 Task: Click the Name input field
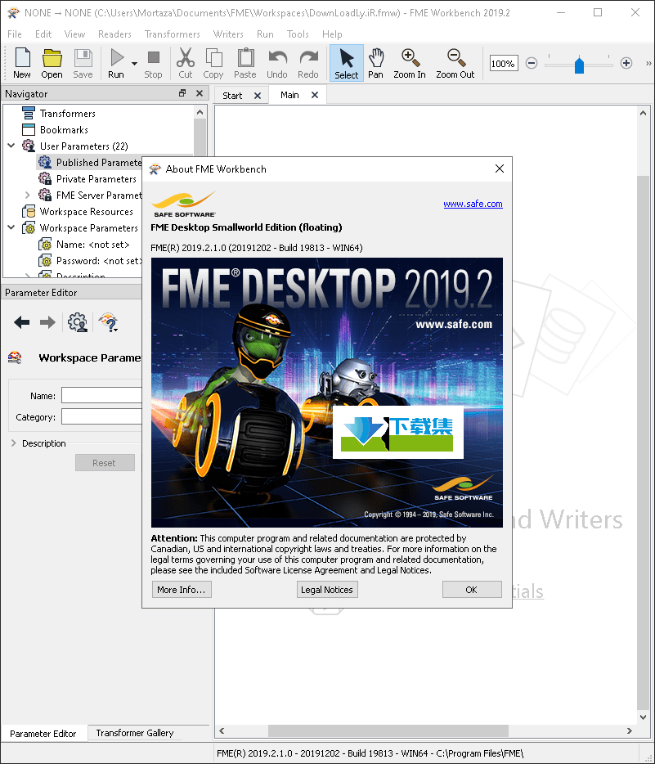tap(101, 395)
